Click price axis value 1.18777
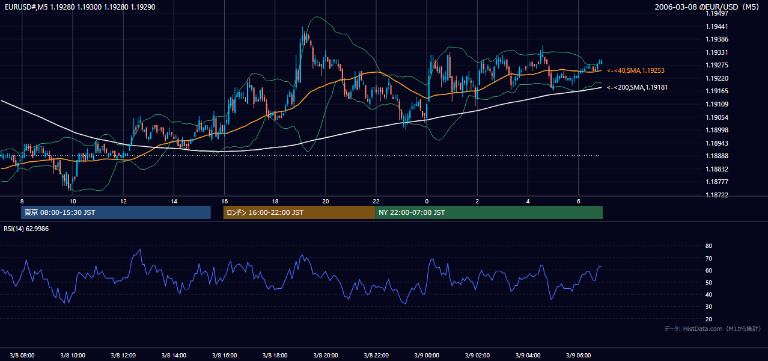Screen dimensions: 768x361 tap(717, 182)
